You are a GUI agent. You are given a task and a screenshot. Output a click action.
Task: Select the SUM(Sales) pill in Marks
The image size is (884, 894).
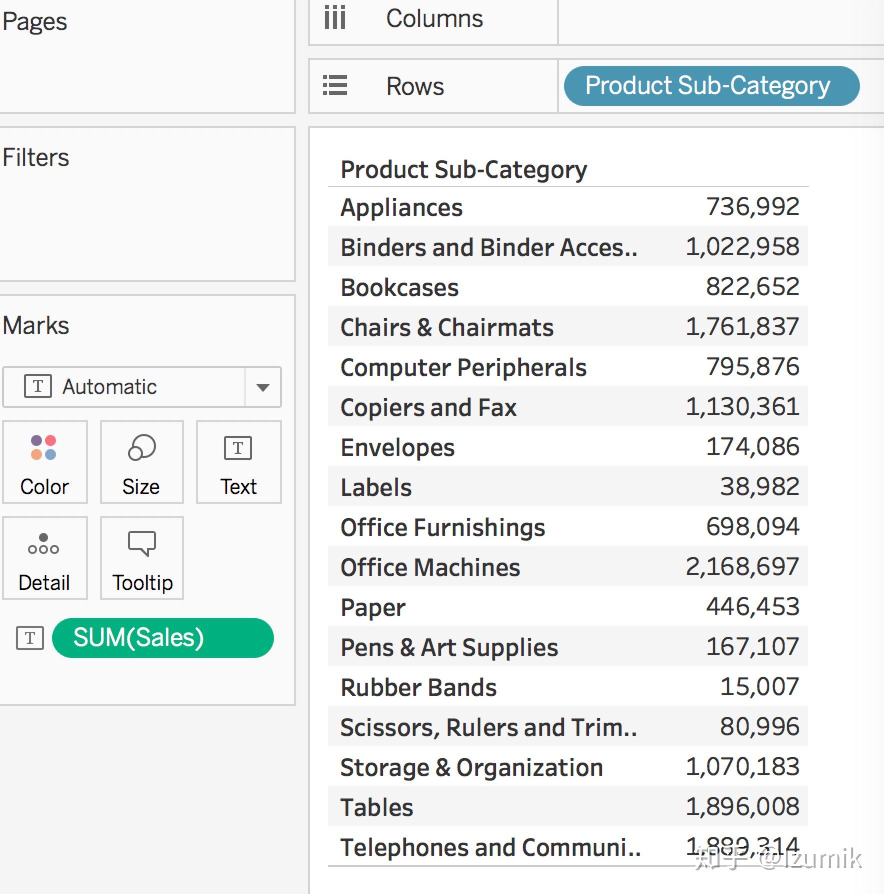pyautogui.click(x=162, y=637)
